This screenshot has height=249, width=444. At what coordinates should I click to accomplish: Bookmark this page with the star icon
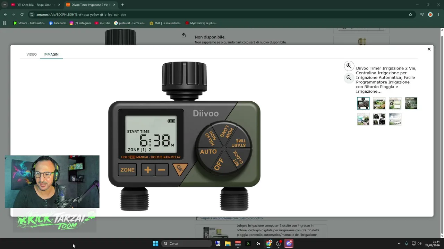click(x=410, y=15)
